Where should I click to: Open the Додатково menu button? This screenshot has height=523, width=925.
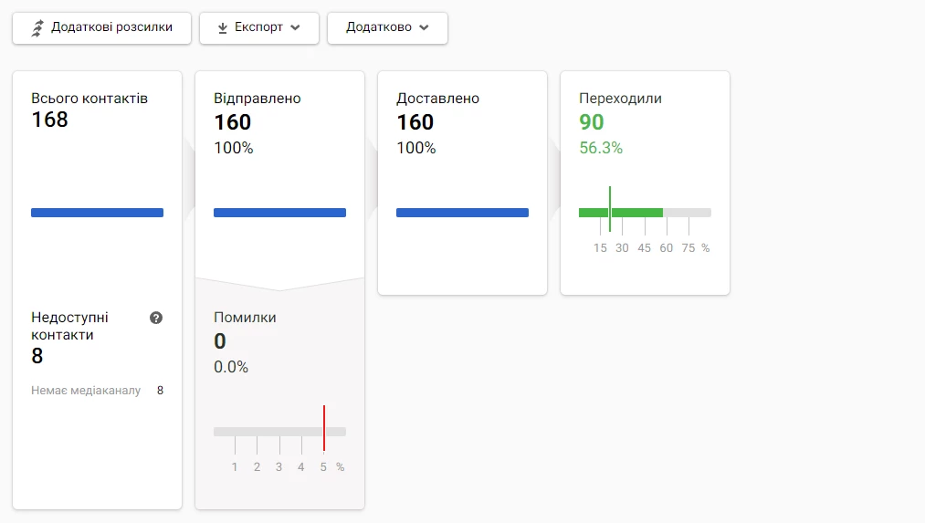tap(387, 27)
